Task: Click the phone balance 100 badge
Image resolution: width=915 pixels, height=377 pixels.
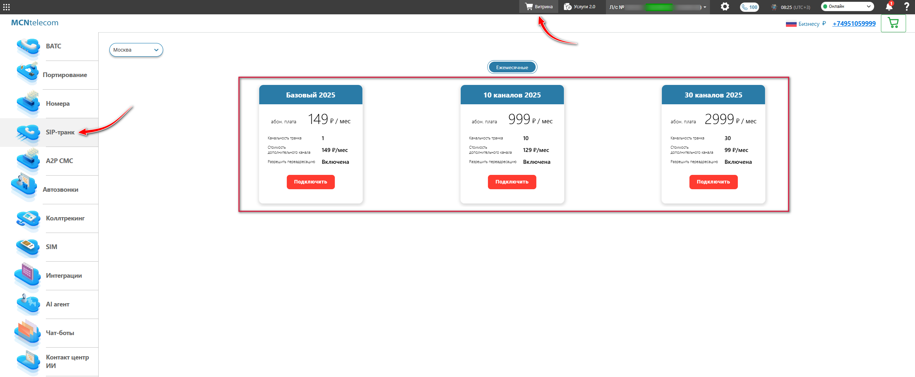Action: (x=749, y=7)
